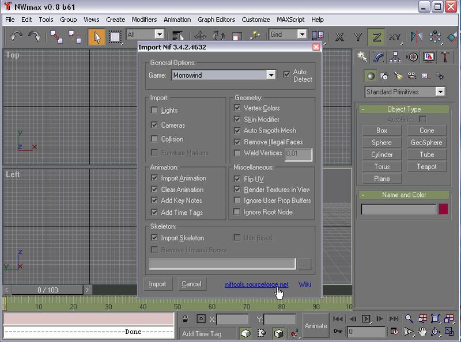The width and height of the screenshot is (461, 342).
Task: Open Select by Name list tool
Action: [177, 36]
